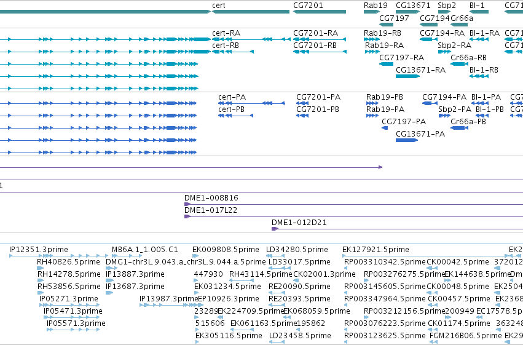
Task: Click the EK068059.5prime EST label
Action: pos(317,311)
